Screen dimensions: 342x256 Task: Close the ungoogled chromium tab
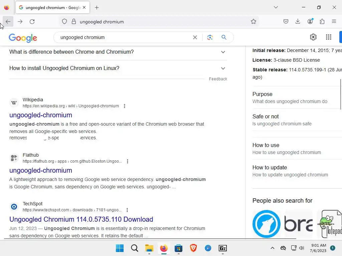[x=84, y=7]
